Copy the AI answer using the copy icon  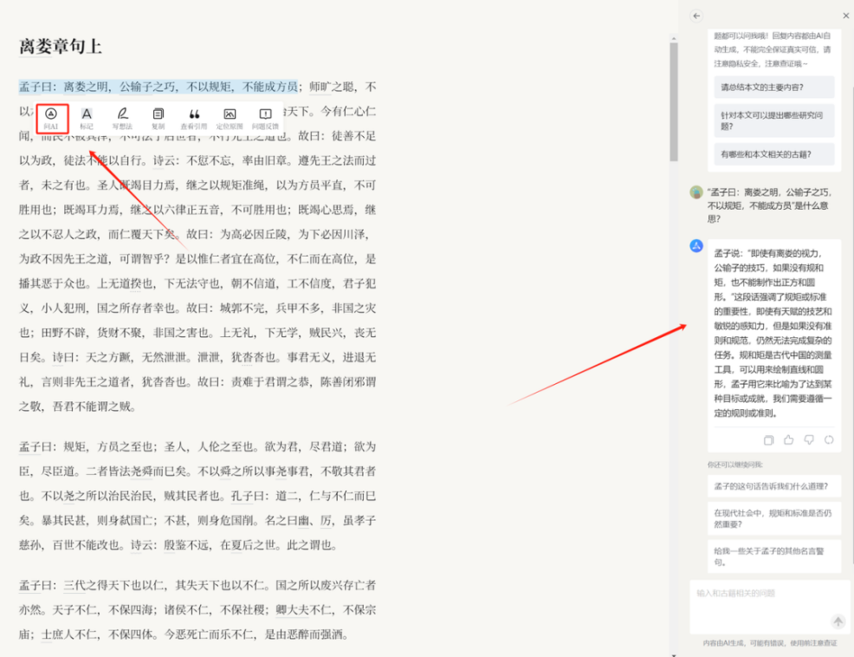point(768,439)
